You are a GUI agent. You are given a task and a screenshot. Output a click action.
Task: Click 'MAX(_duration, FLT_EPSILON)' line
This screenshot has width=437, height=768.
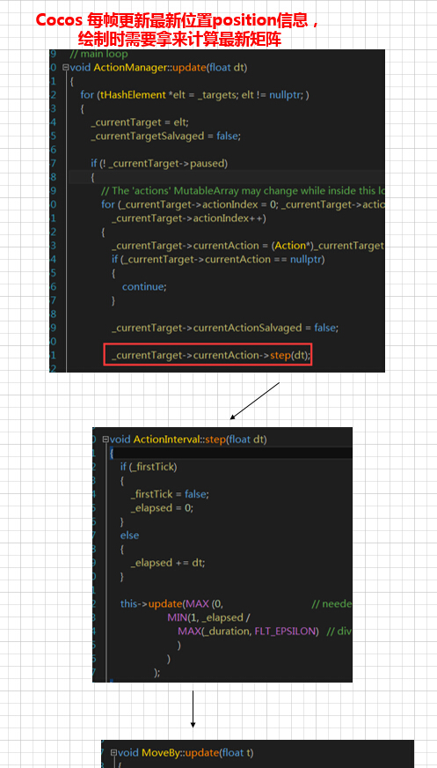(x=248, y=631)
